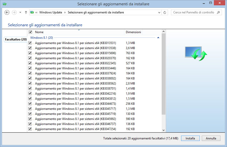
Task: Go up one level with the Up arrow
Action: click(26, 12)
